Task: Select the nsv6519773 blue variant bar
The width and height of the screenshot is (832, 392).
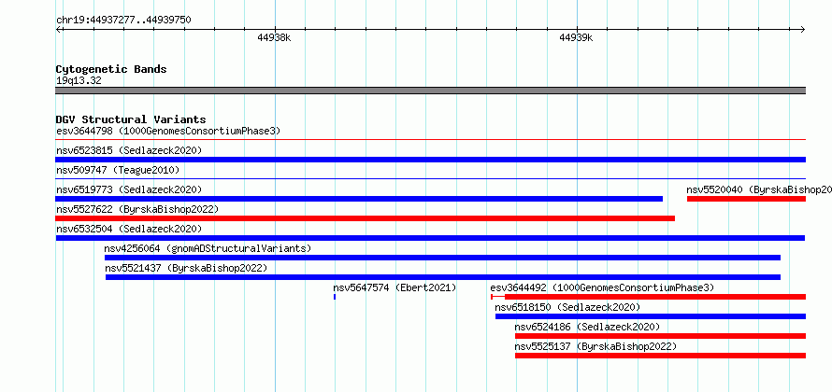Action: (x=359, y=199)
